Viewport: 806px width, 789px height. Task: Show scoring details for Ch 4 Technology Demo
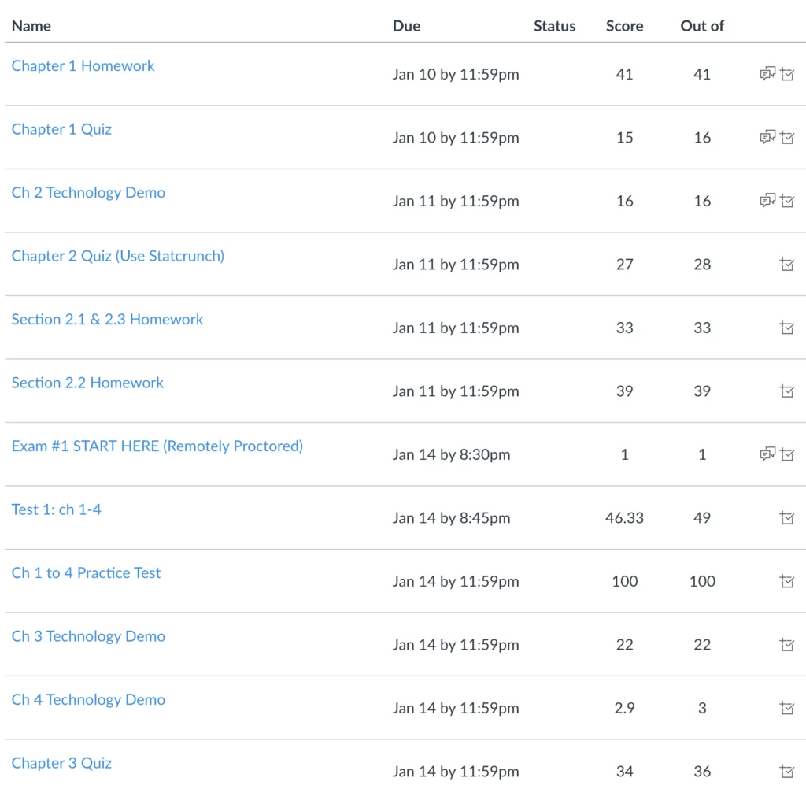point(787,708)
